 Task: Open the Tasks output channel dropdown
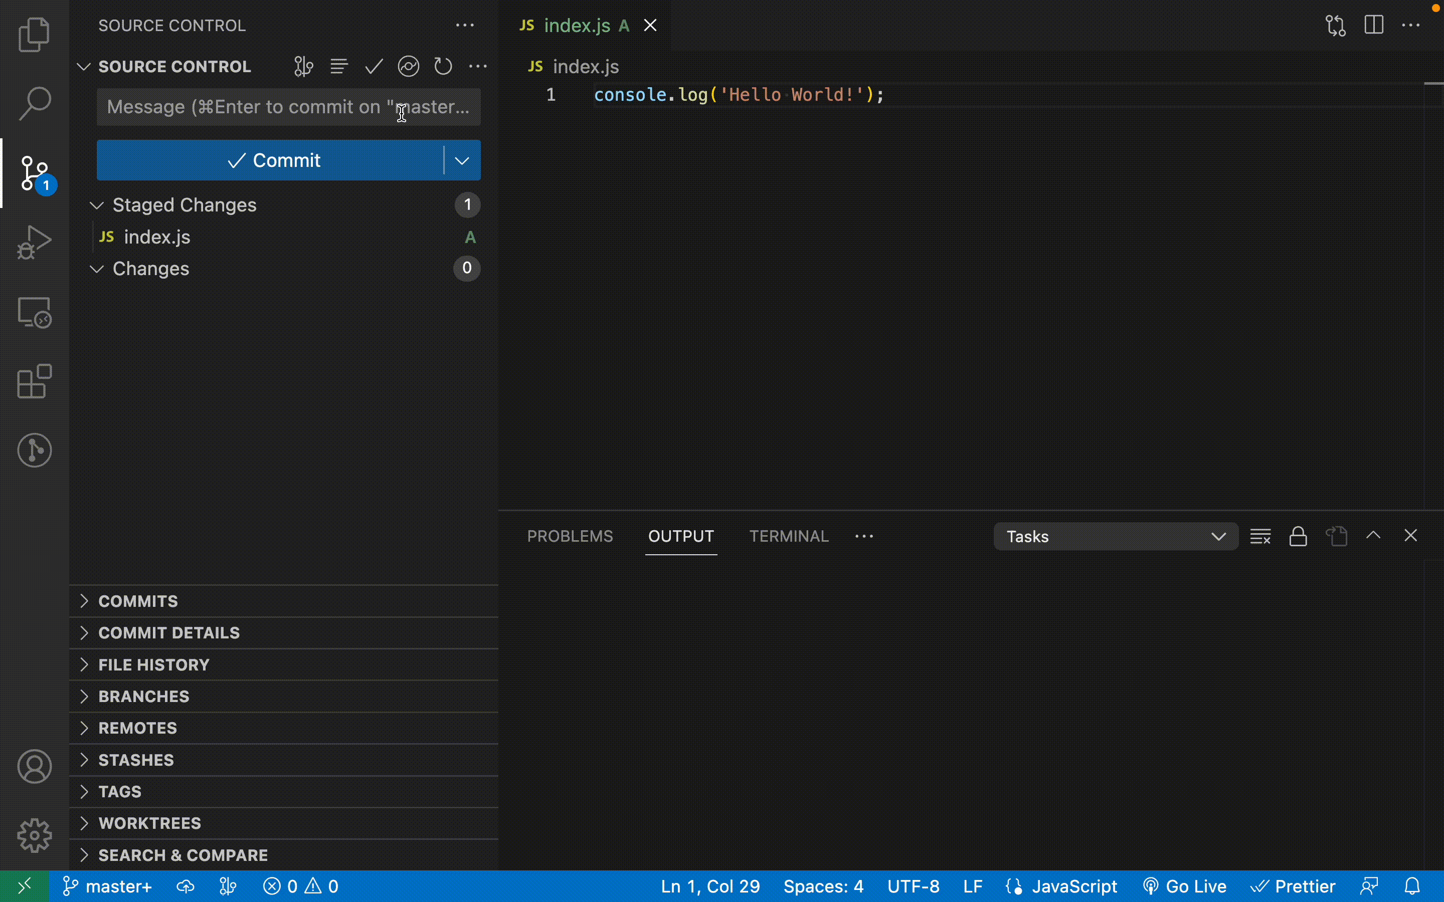[1115, 536]
